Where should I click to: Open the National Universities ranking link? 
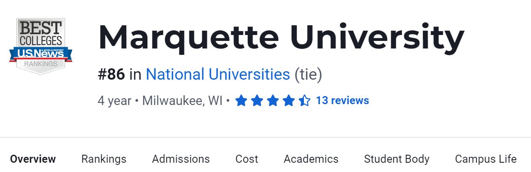[218, 75]
